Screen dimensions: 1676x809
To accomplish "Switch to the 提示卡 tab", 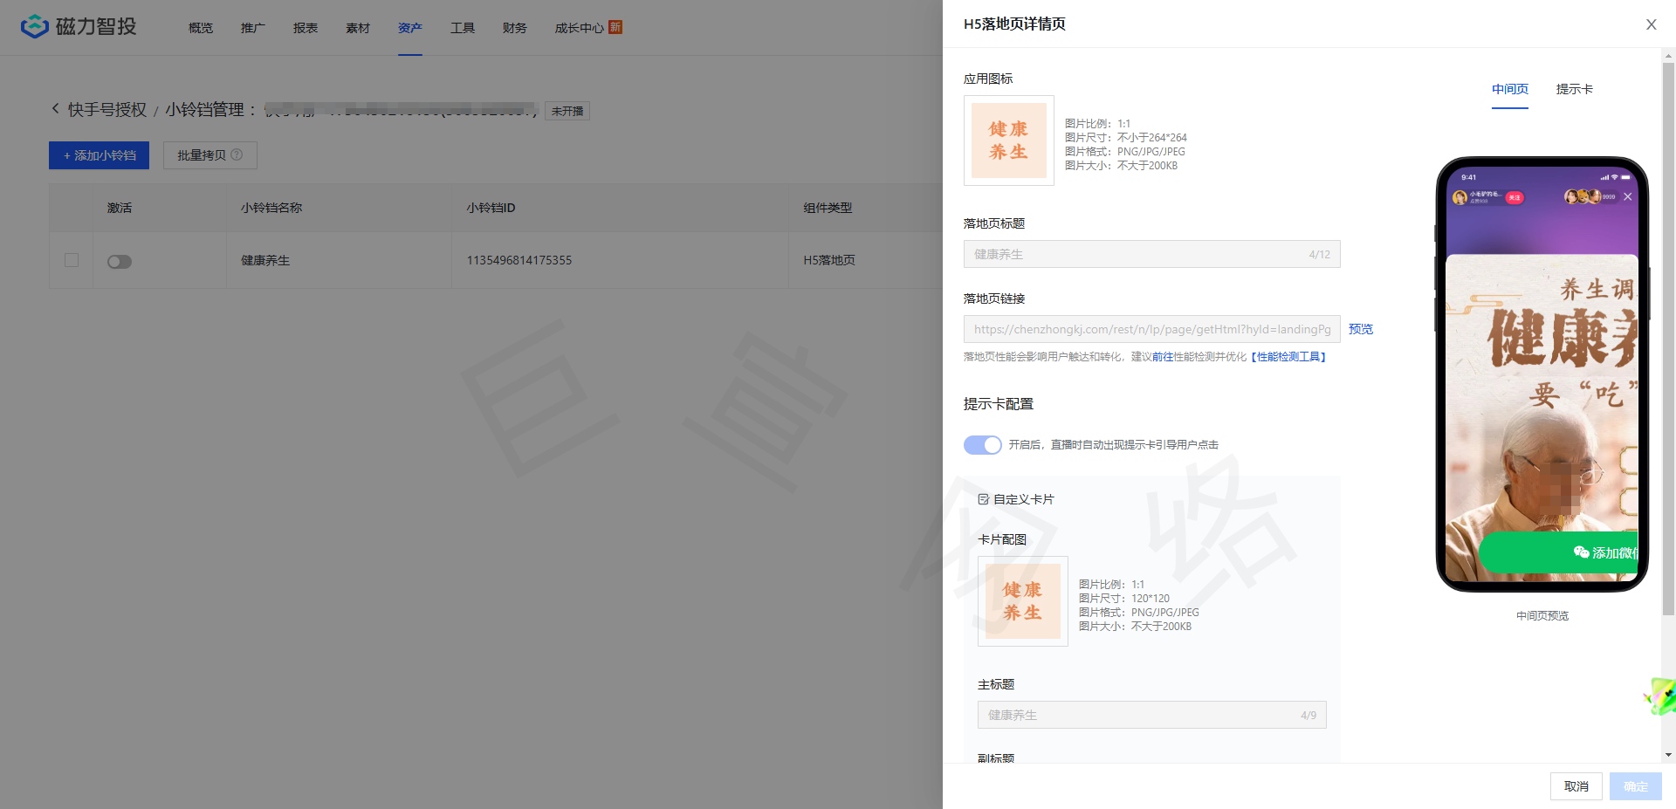I will point(1575,89).
